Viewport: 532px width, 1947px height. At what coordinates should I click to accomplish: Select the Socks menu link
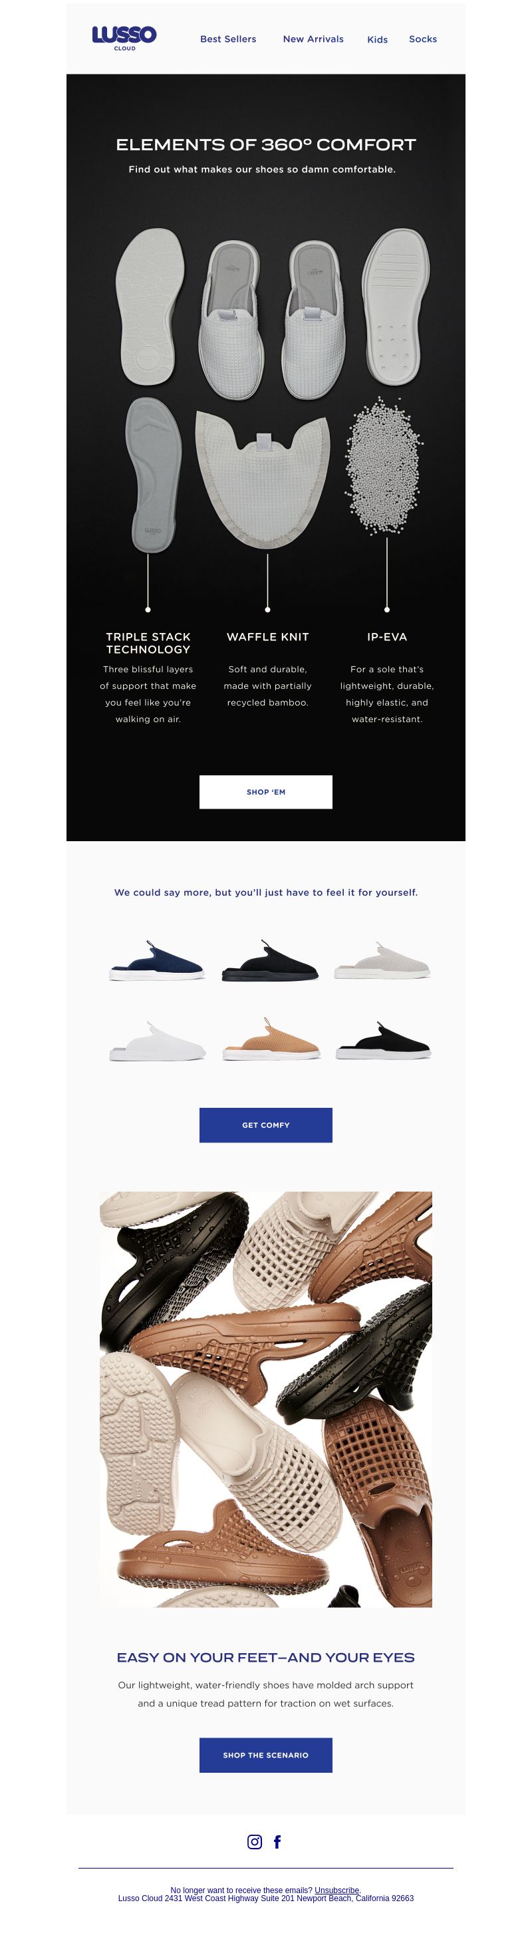(422, 39)
